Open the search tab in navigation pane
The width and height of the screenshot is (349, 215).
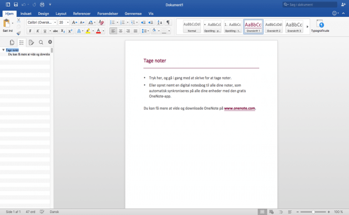pos(41,42)
